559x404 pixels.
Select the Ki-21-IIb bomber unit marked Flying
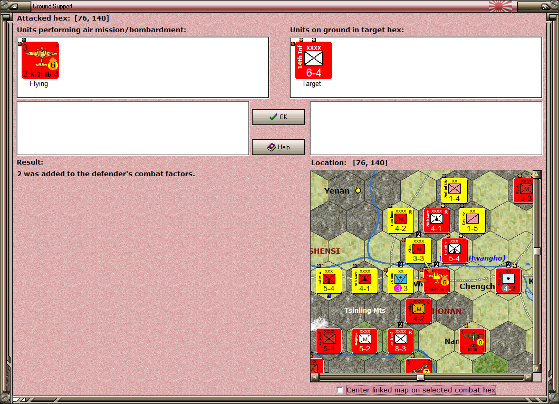coord(40,60)
